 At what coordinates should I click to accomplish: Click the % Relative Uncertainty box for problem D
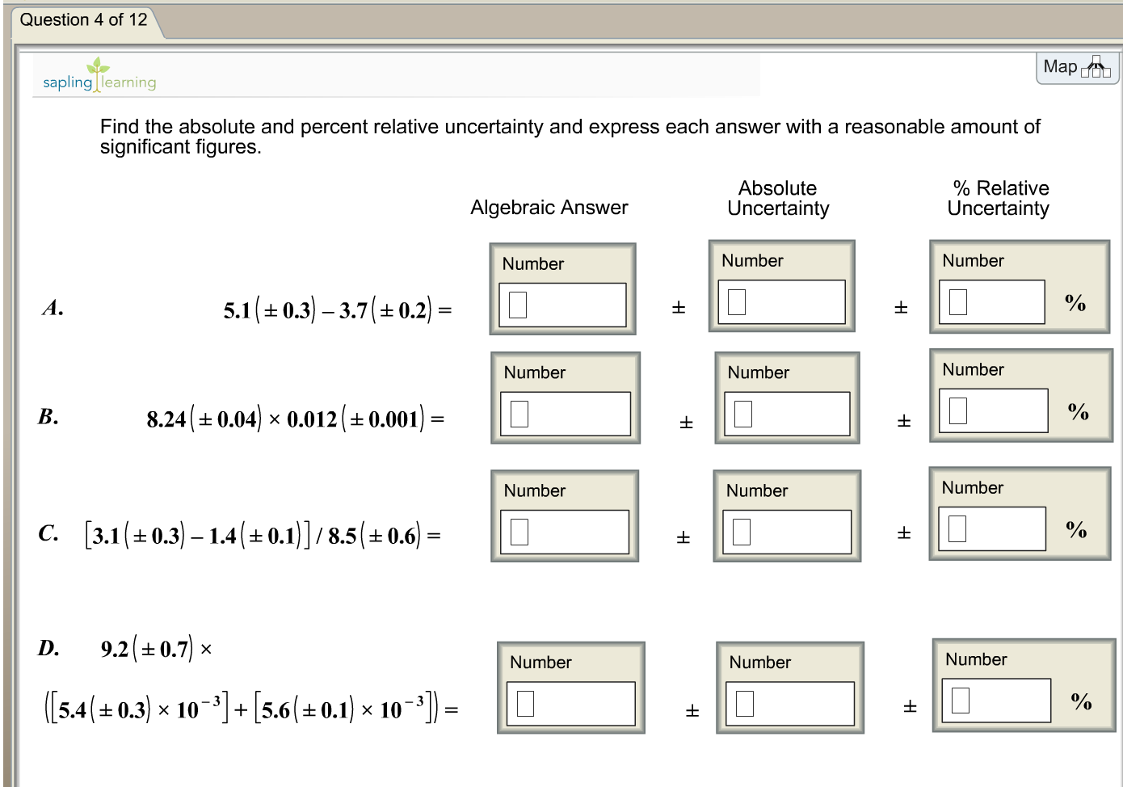pos(996,700)
